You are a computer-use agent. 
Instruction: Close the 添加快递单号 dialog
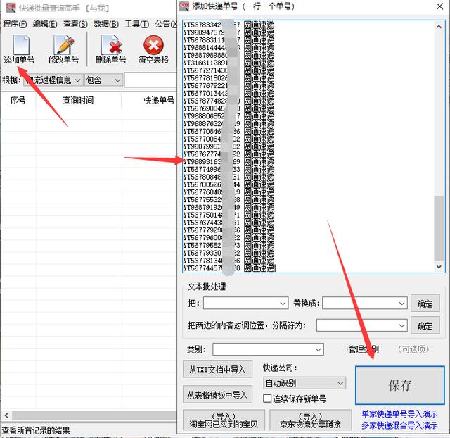pos(439,6)
